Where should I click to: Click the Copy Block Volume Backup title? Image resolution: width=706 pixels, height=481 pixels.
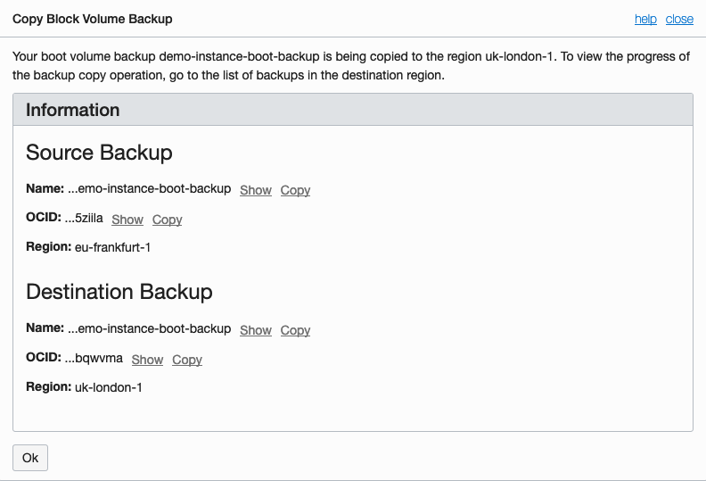(x=92, y=19)
